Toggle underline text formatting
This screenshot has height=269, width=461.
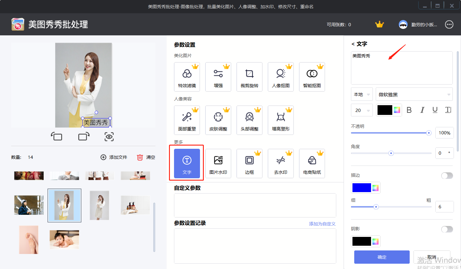click(x=435, y=110)
